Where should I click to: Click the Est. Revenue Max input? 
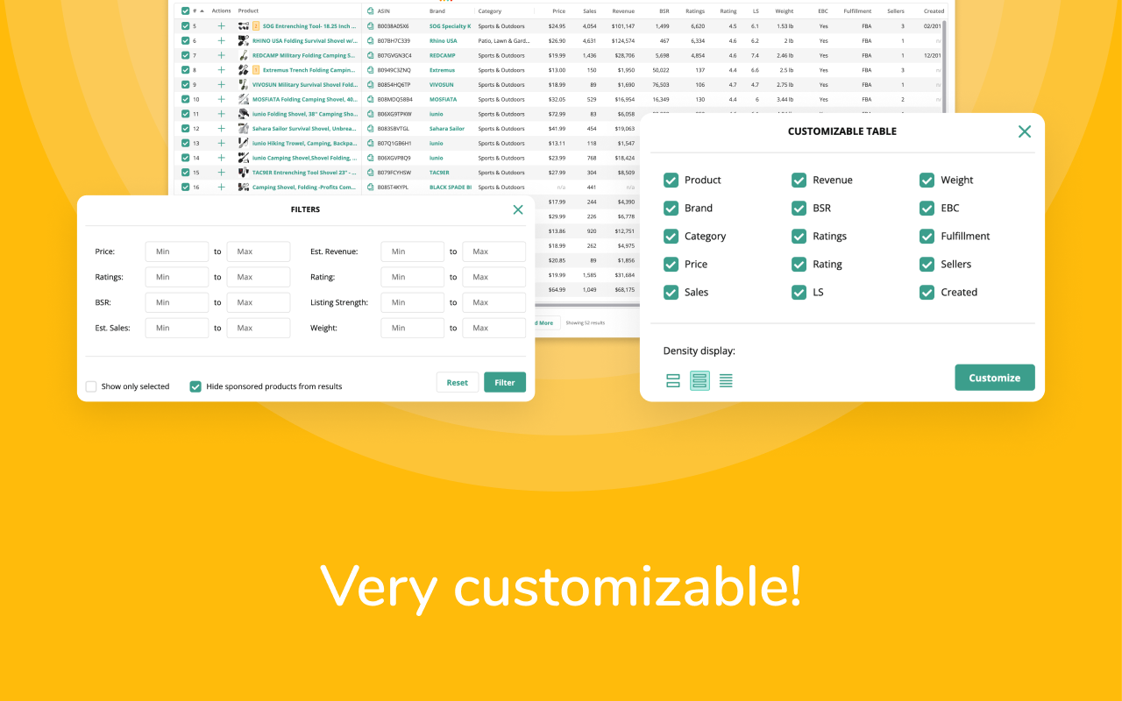click(x=494, y=251)
